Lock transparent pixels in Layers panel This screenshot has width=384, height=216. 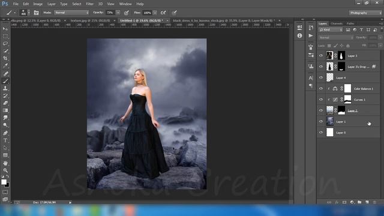329,46
